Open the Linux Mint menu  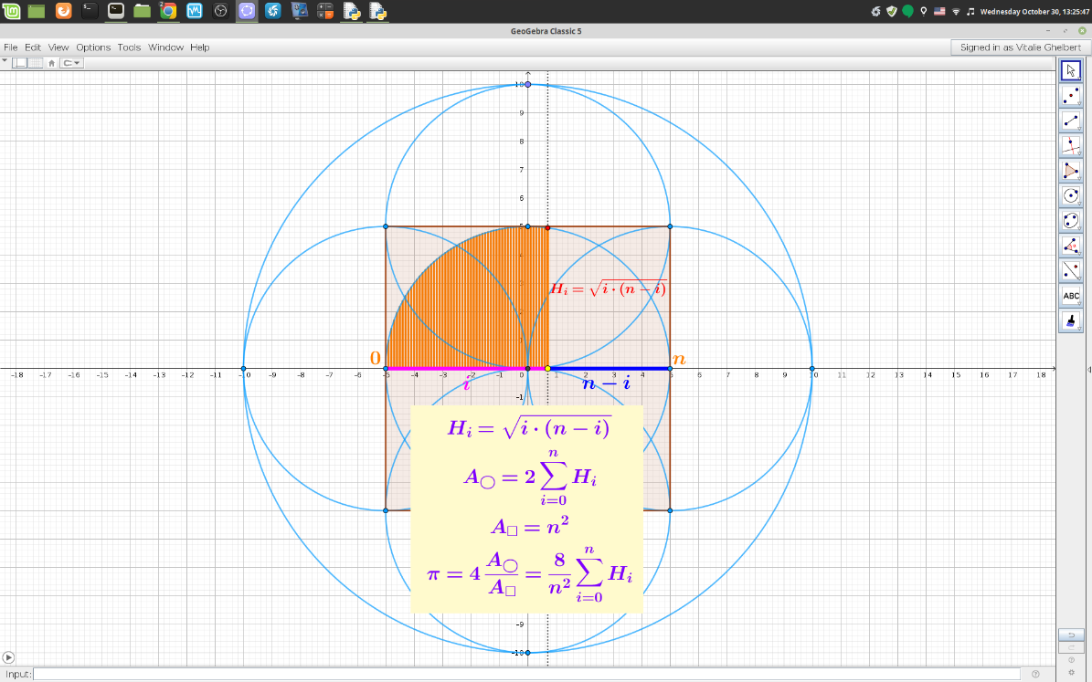11,10
